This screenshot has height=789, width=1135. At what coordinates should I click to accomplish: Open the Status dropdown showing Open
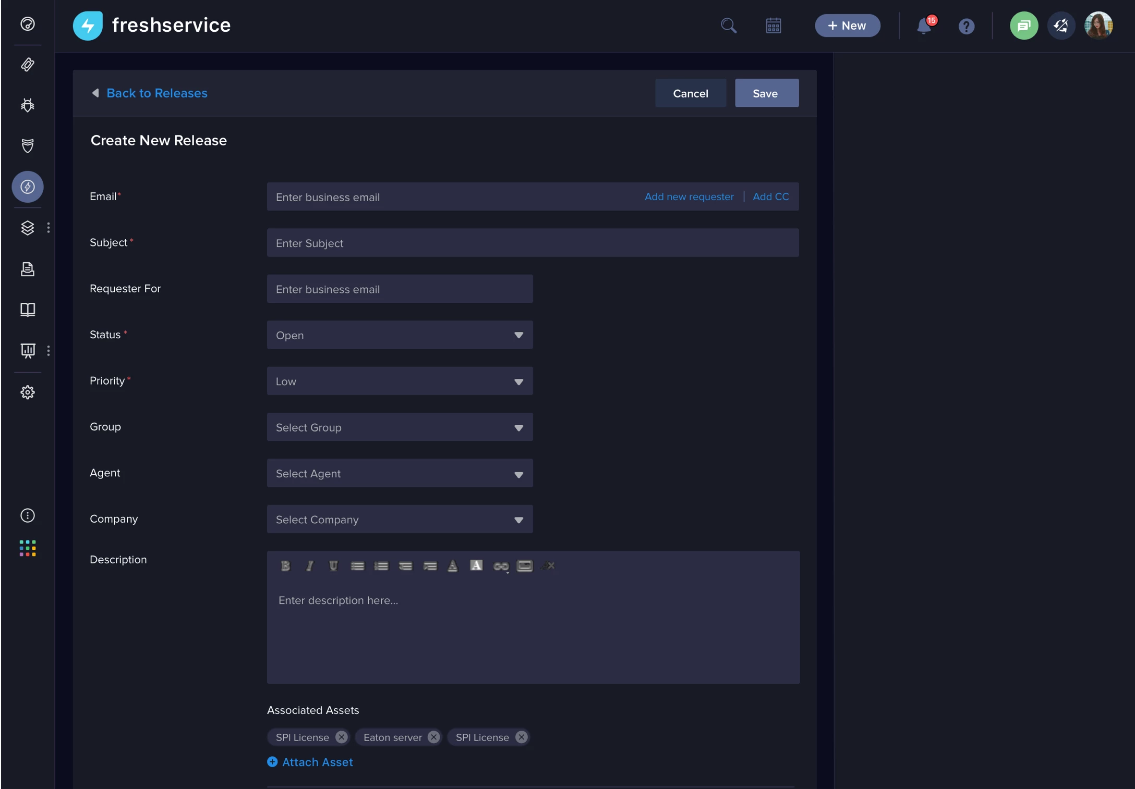click(x=400, y=335)
